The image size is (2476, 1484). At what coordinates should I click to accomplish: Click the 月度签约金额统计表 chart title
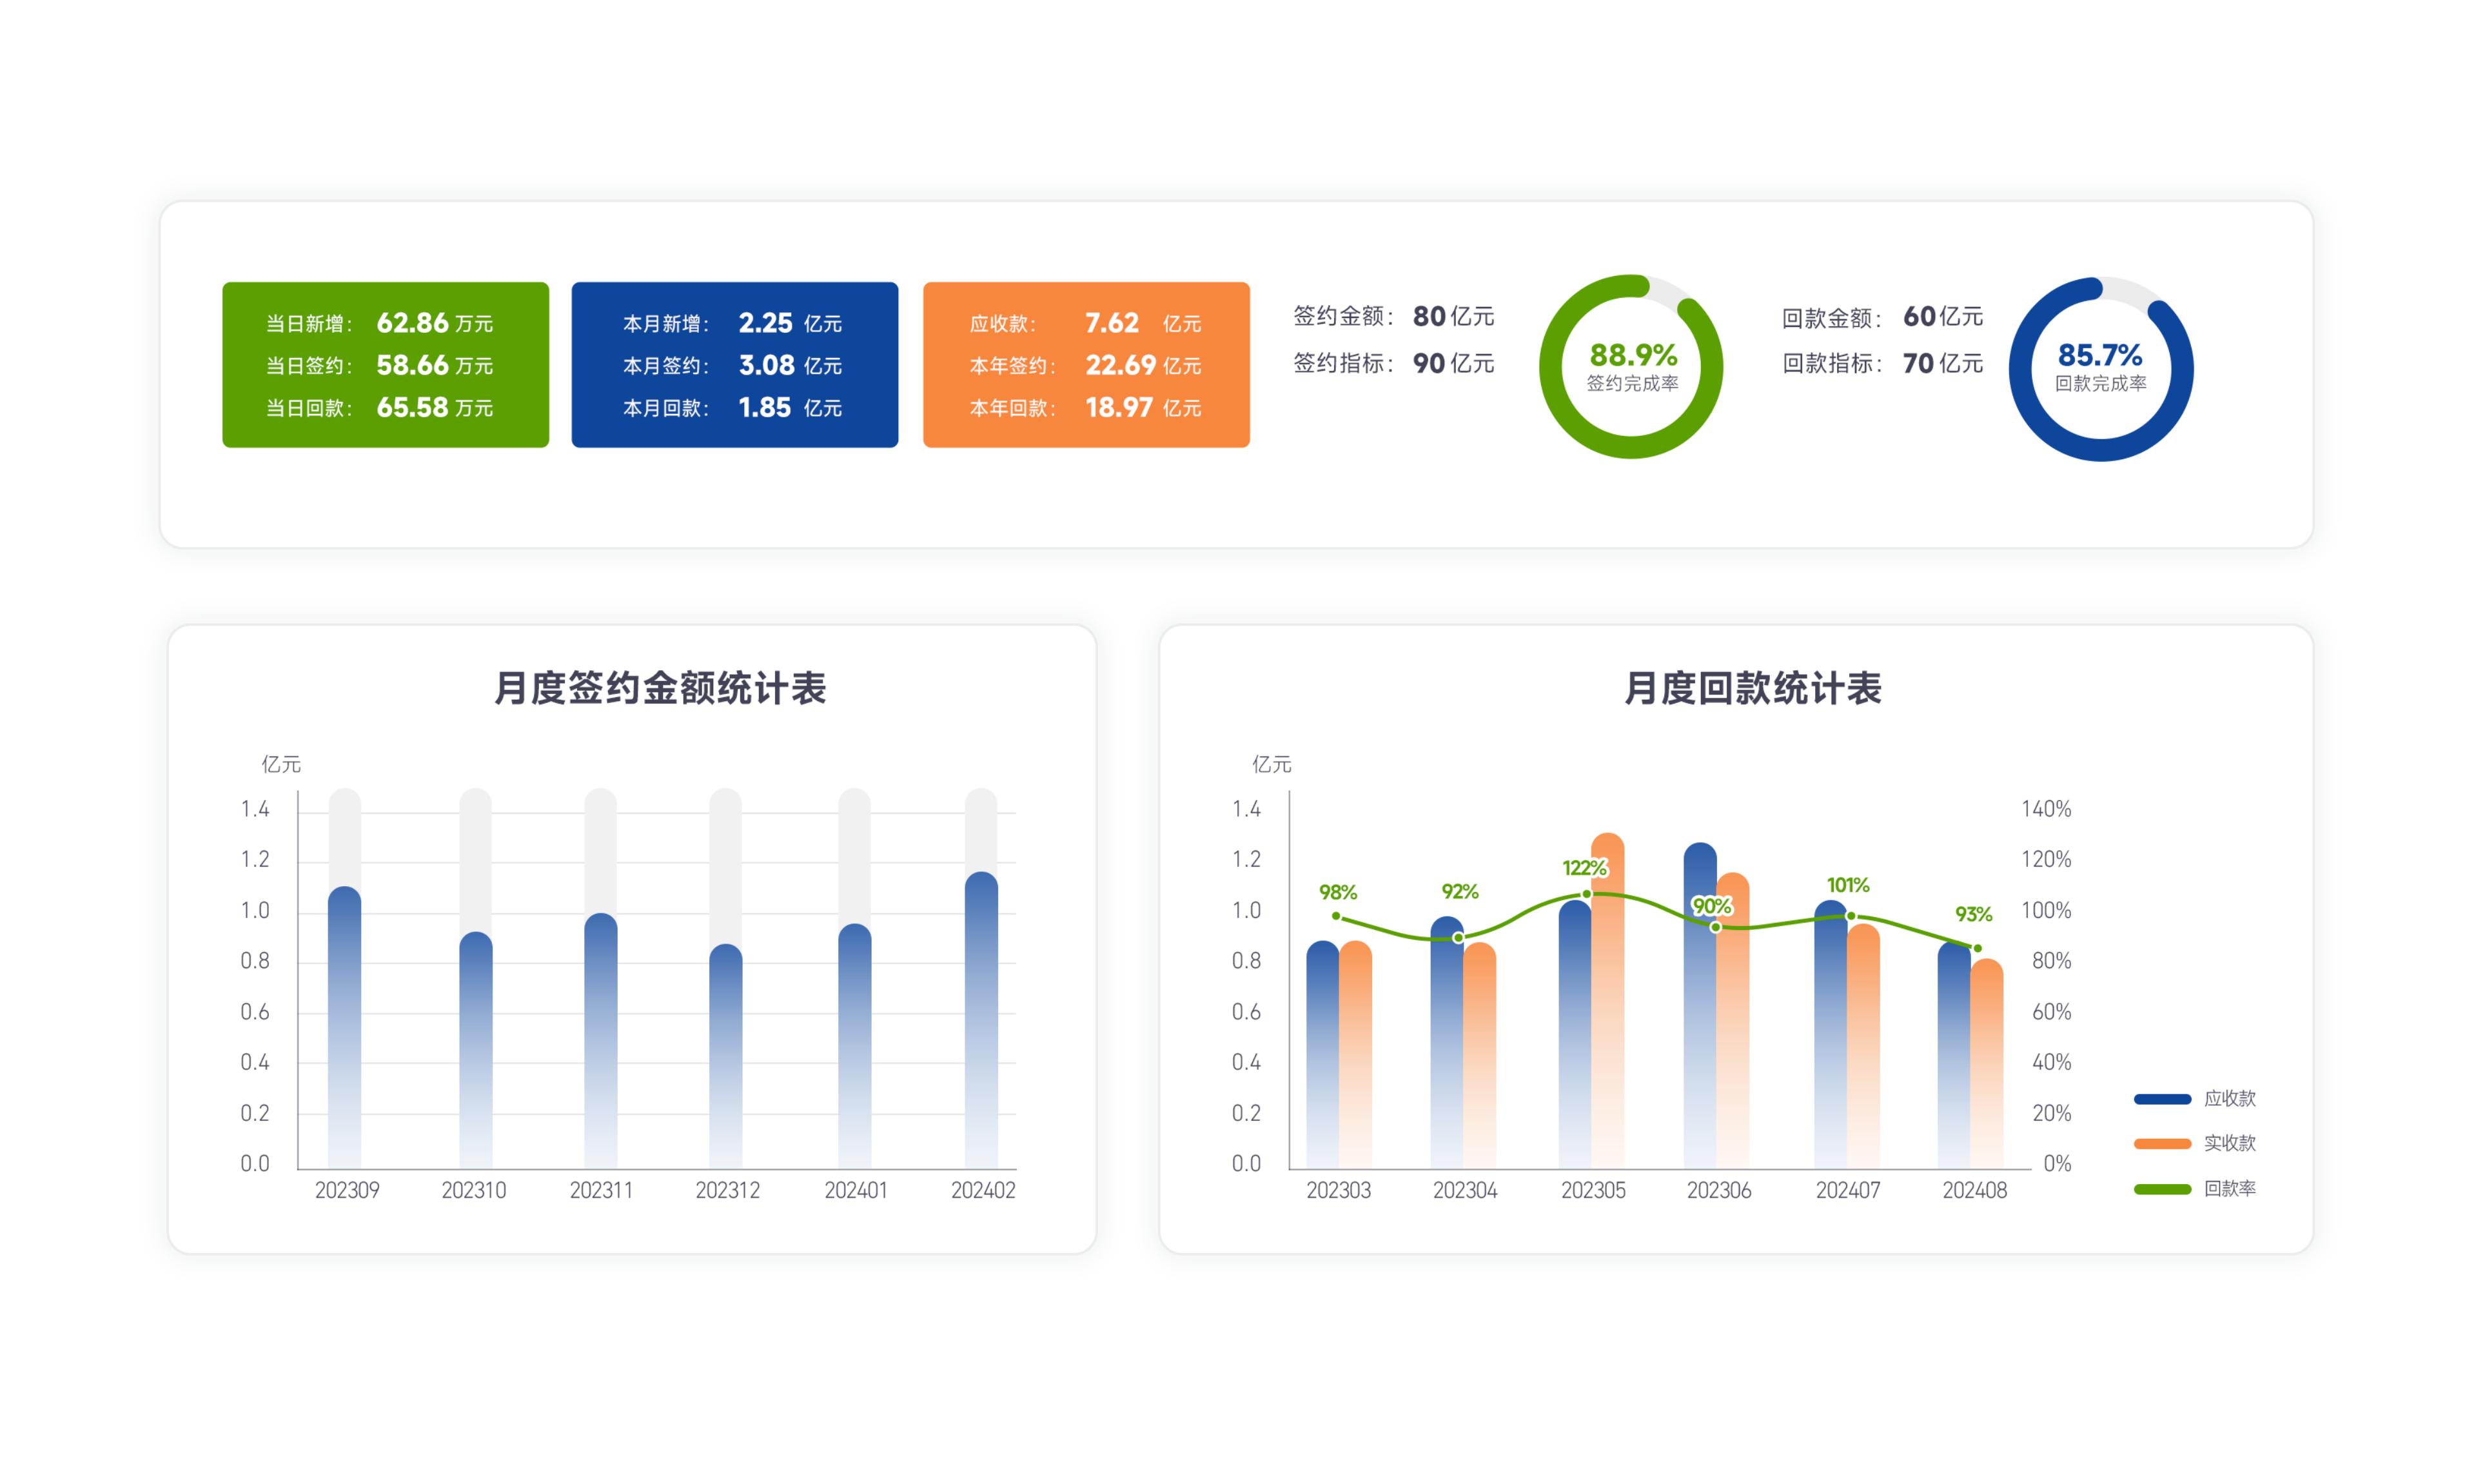(x=660, y=688)
